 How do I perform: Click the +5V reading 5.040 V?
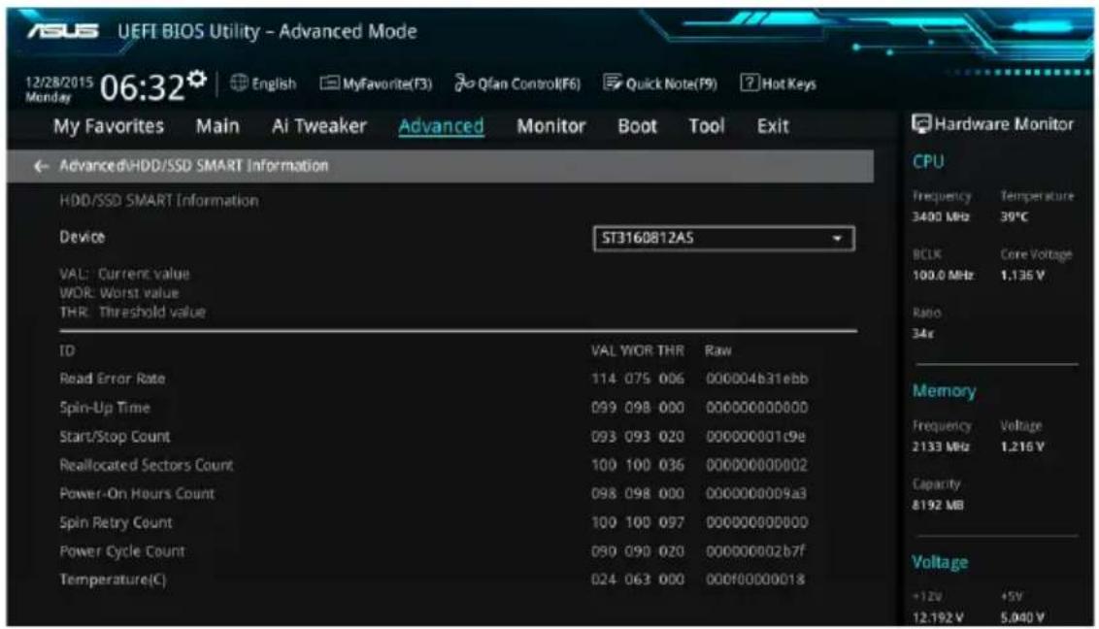click(1022, 617)
